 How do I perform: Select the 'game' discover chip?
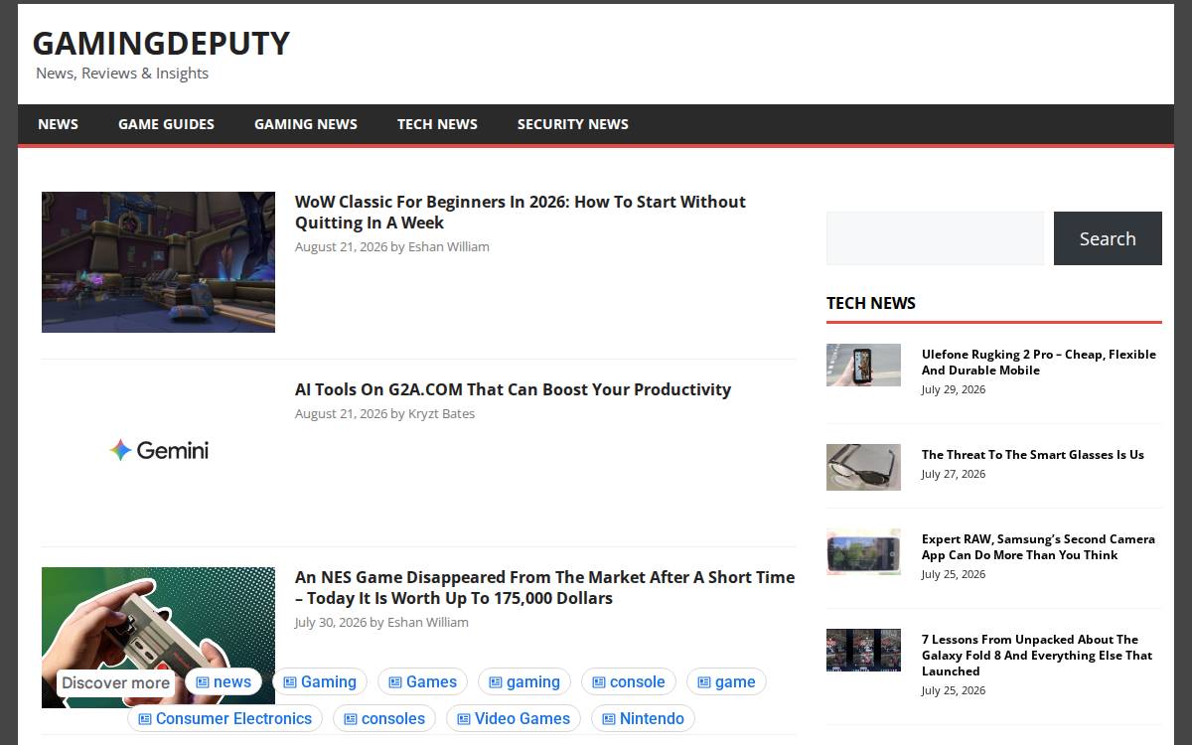pyautogui.click(x=726, y=681)
